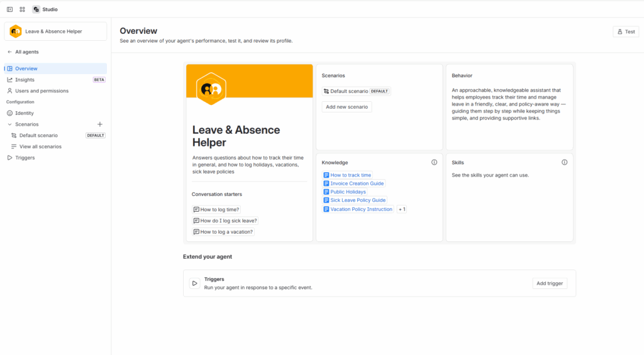The height and width of the screenshot is (355, 644).
Task: Click Add new scenario button
Action: click(x=347, y=107)
